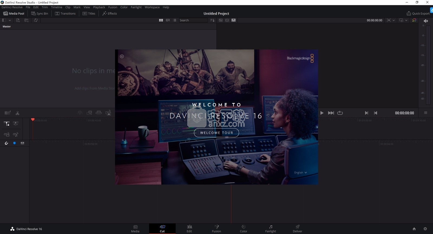Click the Import Media Folder icon

[26, 20]
